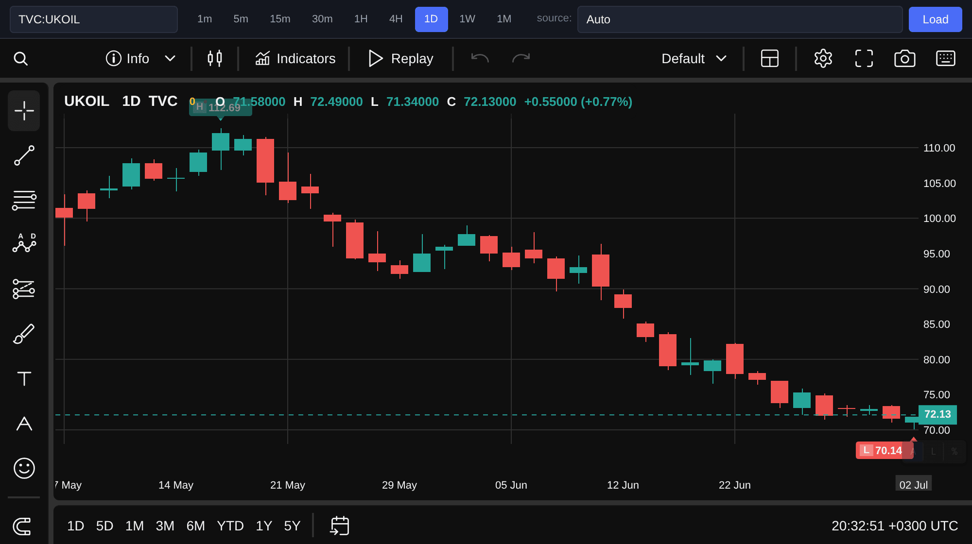The height and width of the screenshot is (544, 972).
Task: Open the Indicators dialog
Action: pyautogui.click(x=295, y=59)
